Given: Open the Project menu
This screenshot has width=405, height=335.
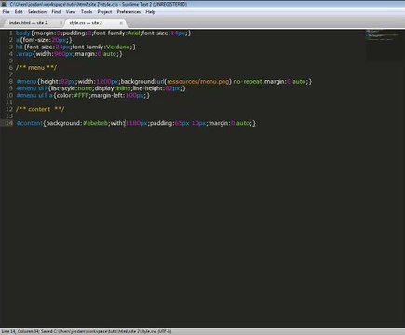Looking at the screenshot, I should 104,12.
